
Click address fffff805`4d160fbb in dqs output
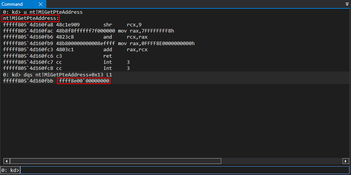tap(28, 81)
